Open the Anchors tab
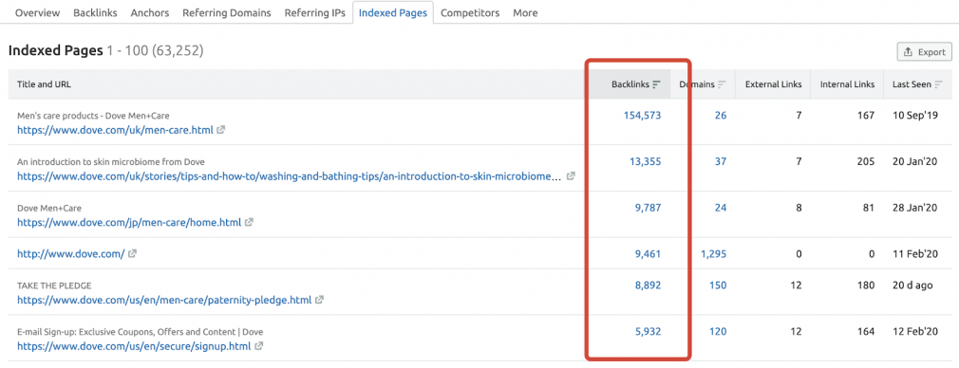 click(150, 12)
